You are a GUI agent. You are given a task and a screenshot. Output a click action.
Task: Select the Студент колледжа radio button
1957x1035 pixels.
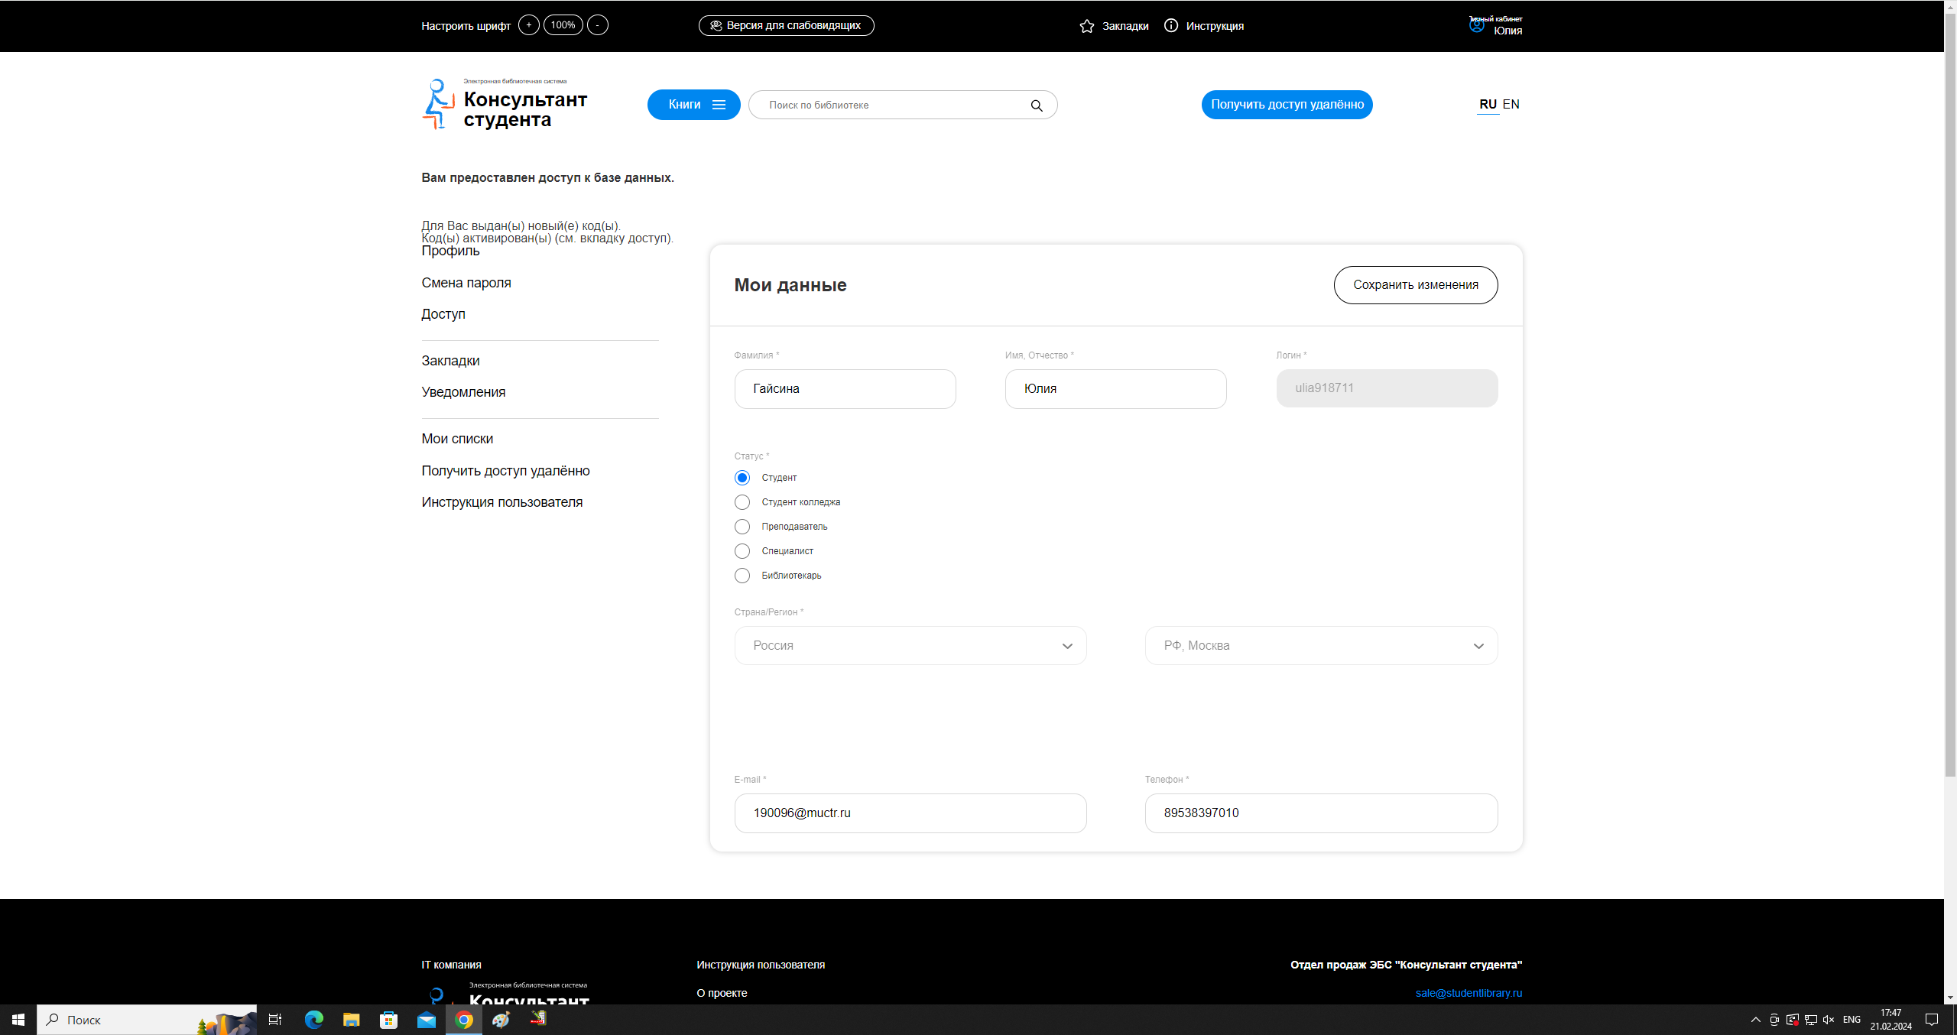(x=742, y=502)
